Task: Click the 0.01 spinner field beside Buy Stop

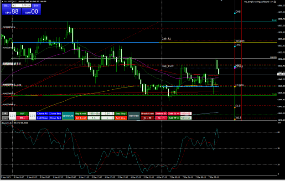Action: click(108, 114)
